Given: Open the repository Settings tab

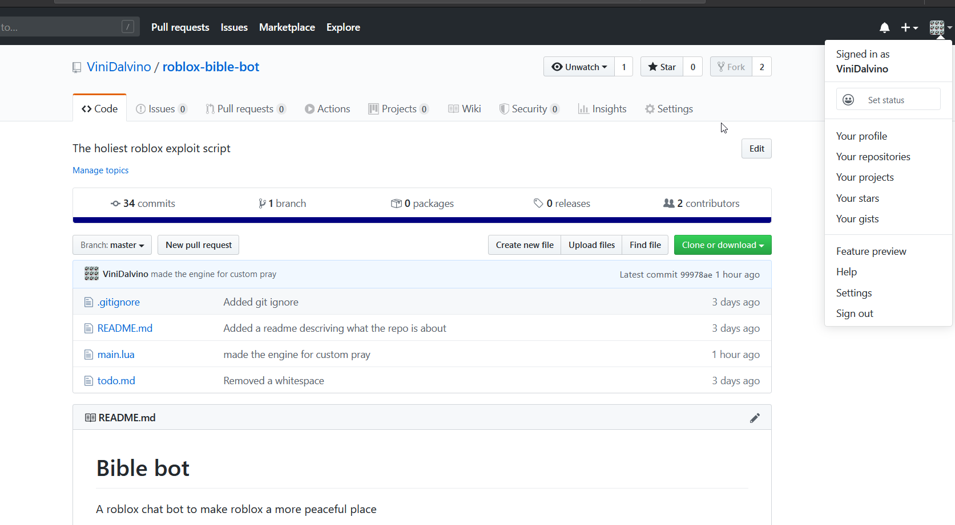Looking at the screenshot, I should click(x=669, y=109).
